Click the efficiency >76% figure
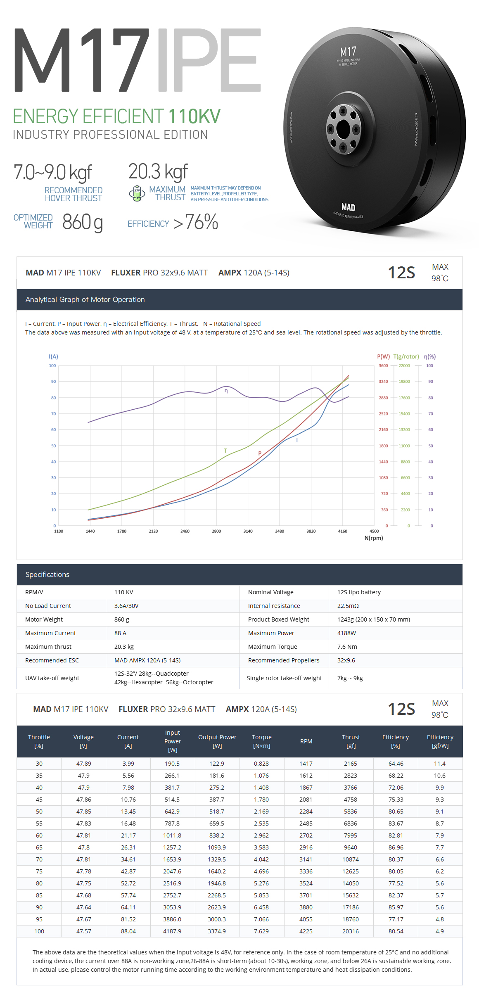 click(196, 222)
